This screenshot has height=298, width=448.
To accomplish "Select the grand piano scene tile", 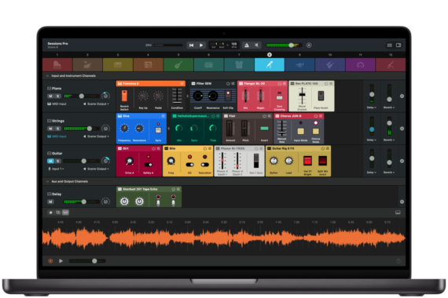I will coord(57,65).
